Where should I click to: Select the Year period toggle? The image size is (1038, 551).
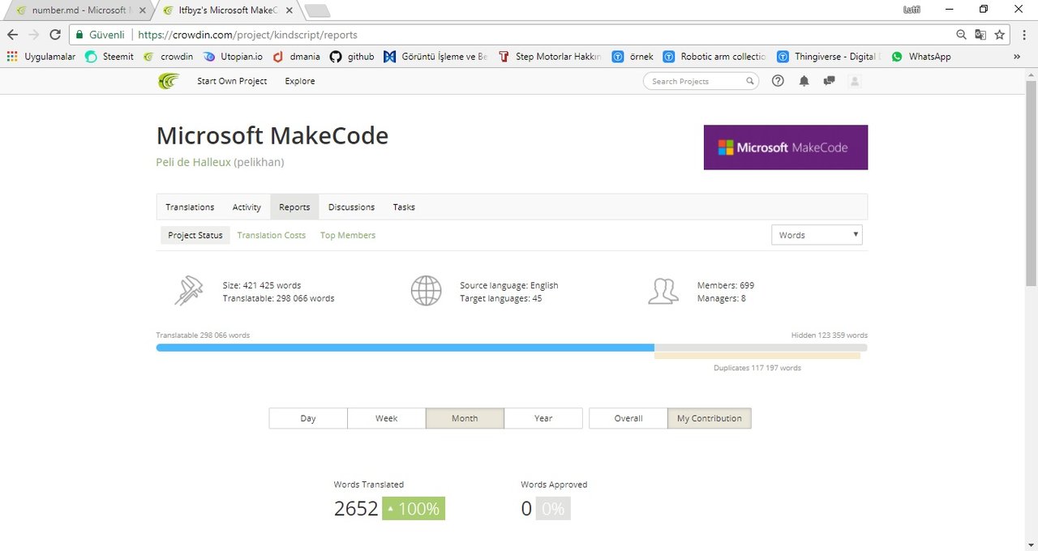pos(543,418)
